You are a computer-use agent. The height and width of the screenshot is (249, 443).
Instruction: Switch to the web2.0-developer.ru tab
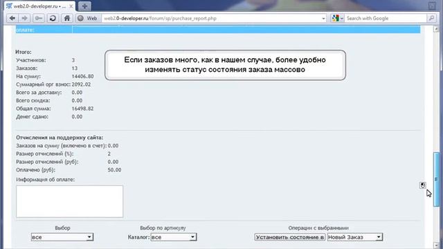pos(39,6)
